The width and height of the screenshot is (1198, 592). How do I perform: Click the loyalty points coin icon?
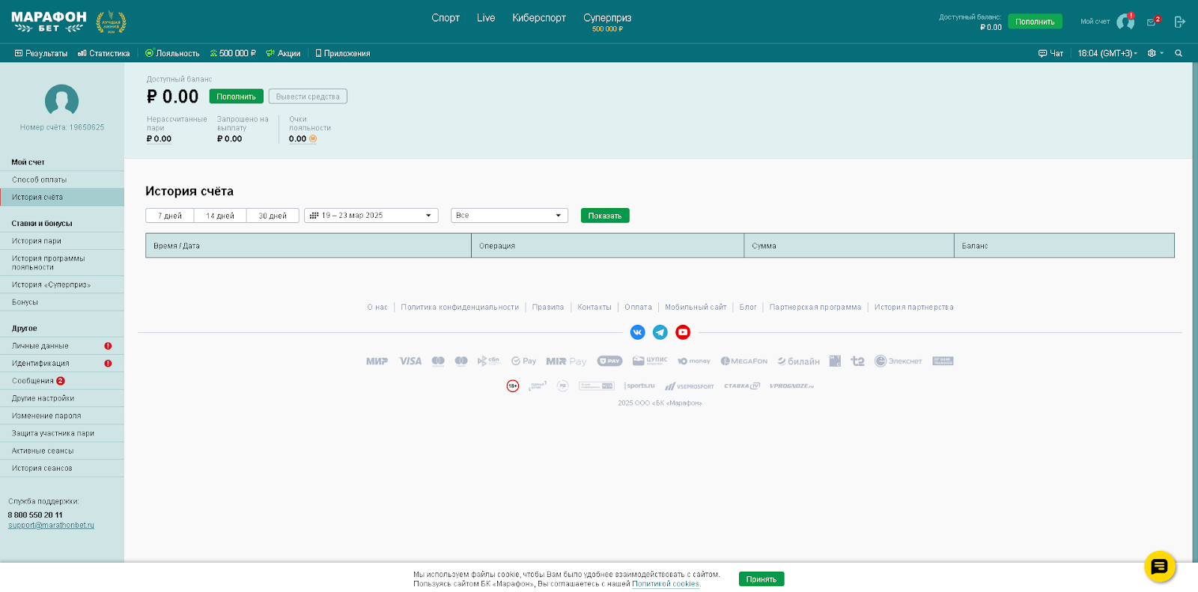coord(313,138)
